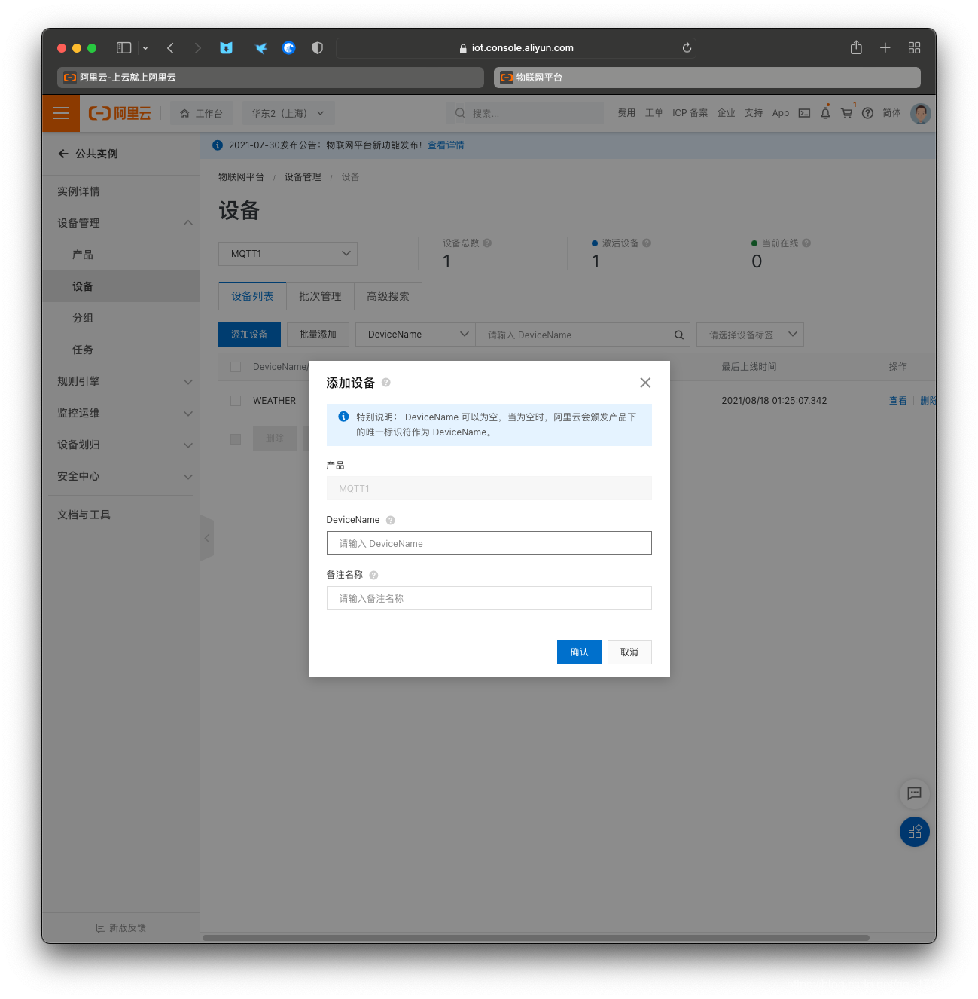Toggle the checkbox beside bottom 删除 button

coord(236,438)
